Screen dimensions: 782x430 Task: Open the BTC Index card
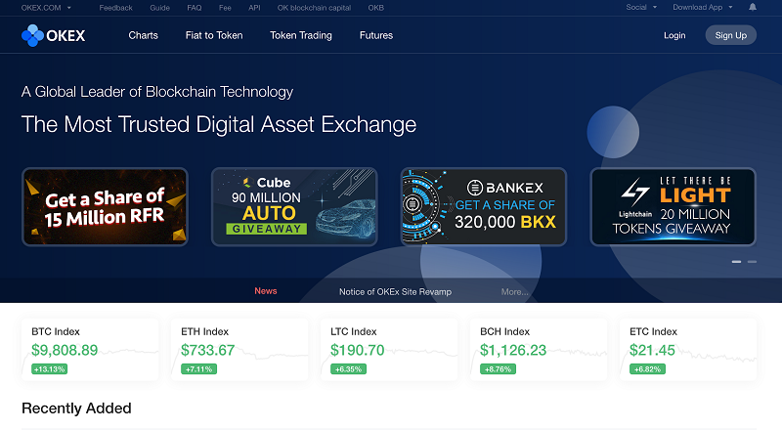tap(90, 350)
